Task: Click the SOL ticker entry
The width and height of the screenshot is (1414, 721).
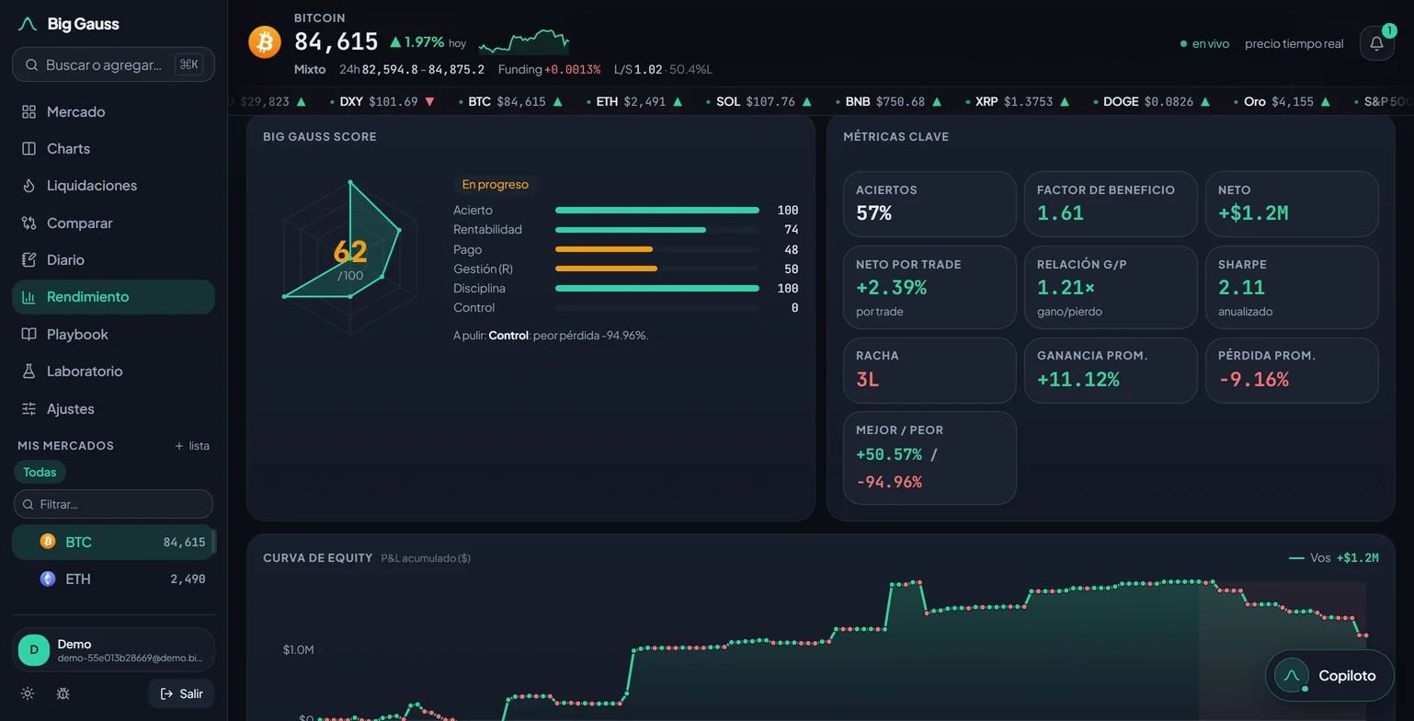Action: [x=758, y=102]
